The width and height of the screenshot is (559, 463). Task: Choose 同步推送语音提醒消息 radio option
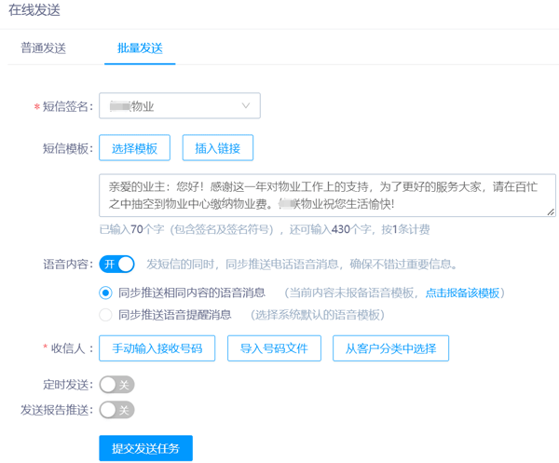(106, 315)
